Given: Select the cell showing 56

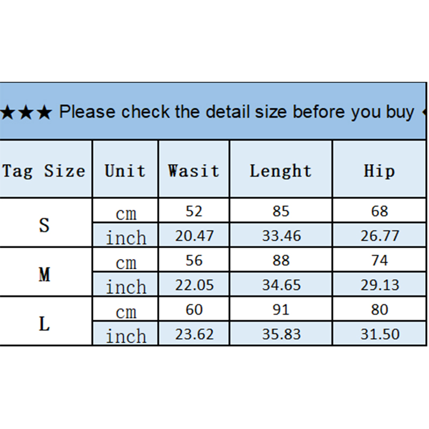Looking at the screenshot, I should (194, 261).
